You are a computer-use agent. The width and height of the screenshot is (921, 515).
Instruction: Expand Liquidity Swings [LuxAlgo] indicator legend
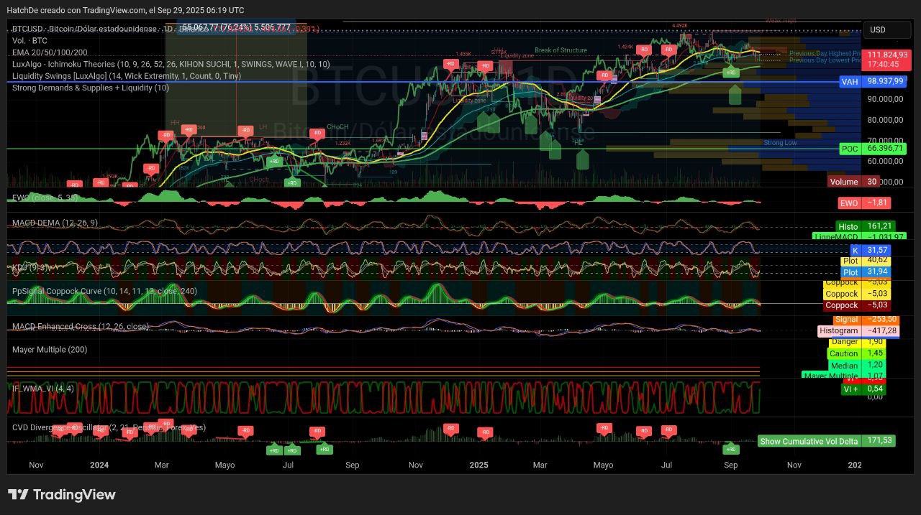click(127, 75)
